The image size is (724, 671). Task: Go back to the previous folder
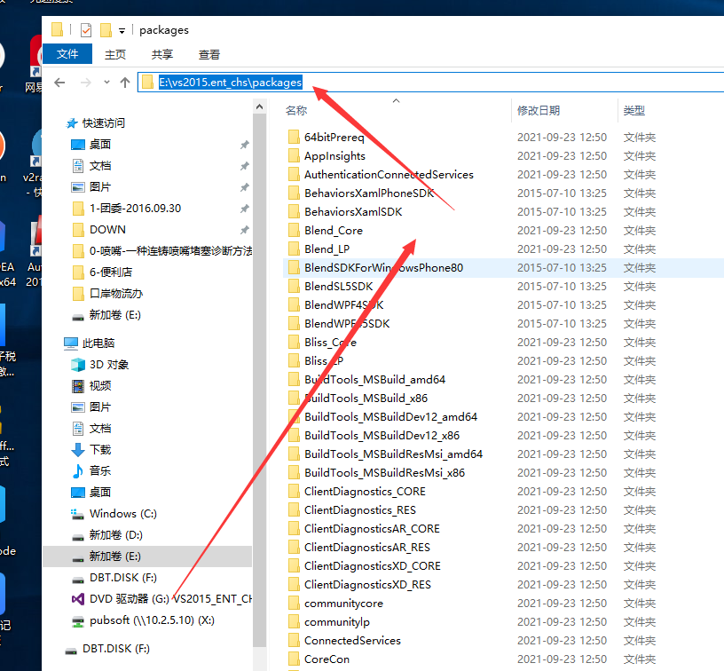coord(59,82)
